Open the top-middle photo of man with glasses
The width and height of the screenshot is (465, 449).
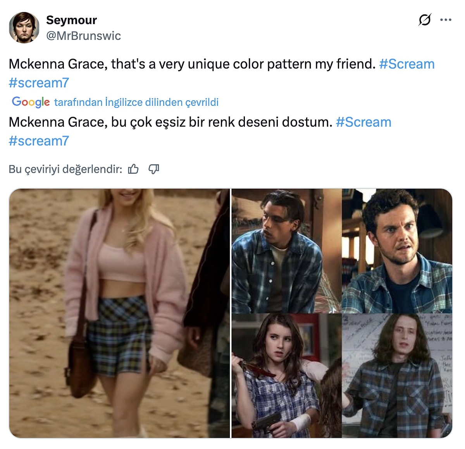tap(286, 251)
